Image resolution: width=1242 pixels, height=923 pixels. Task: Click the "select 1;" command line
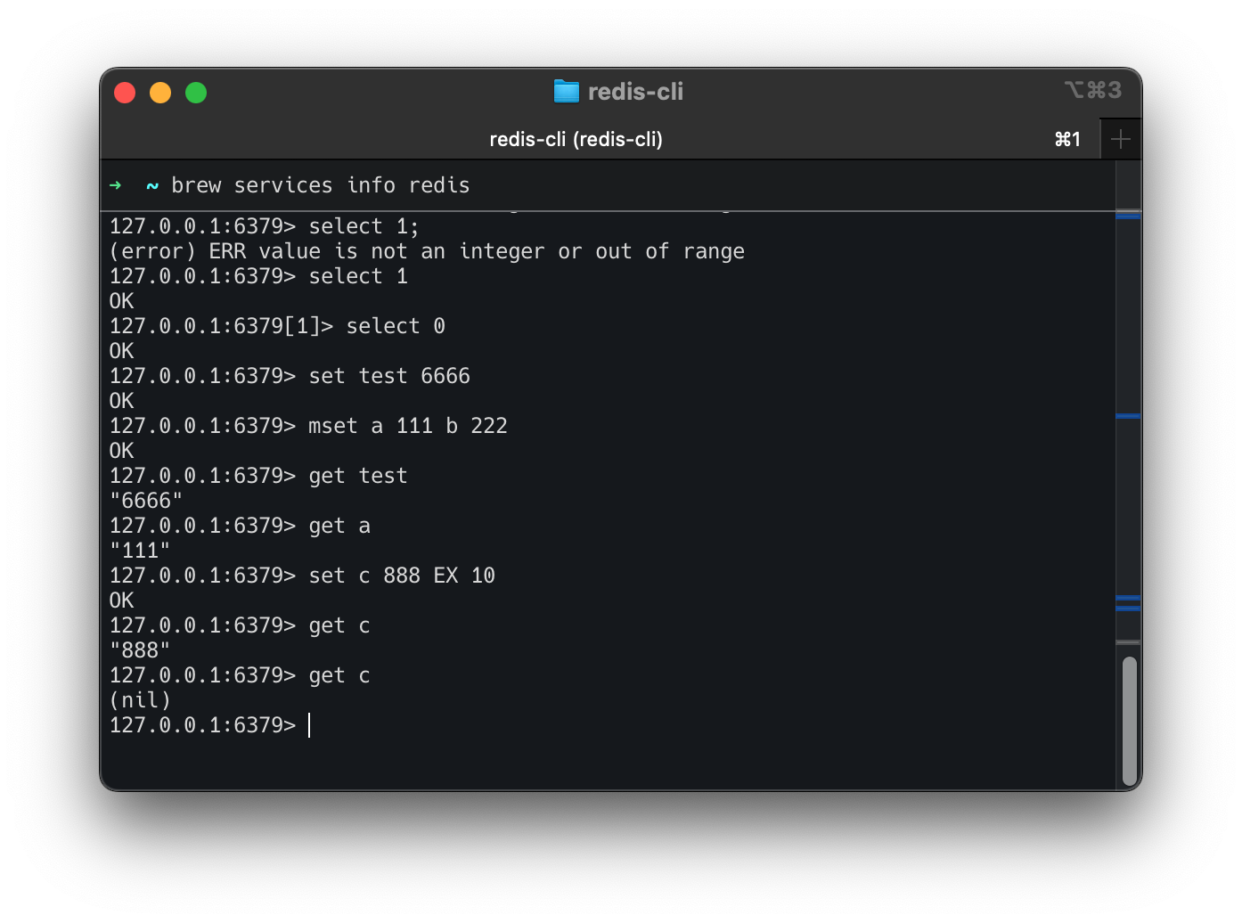click(264, 226)
